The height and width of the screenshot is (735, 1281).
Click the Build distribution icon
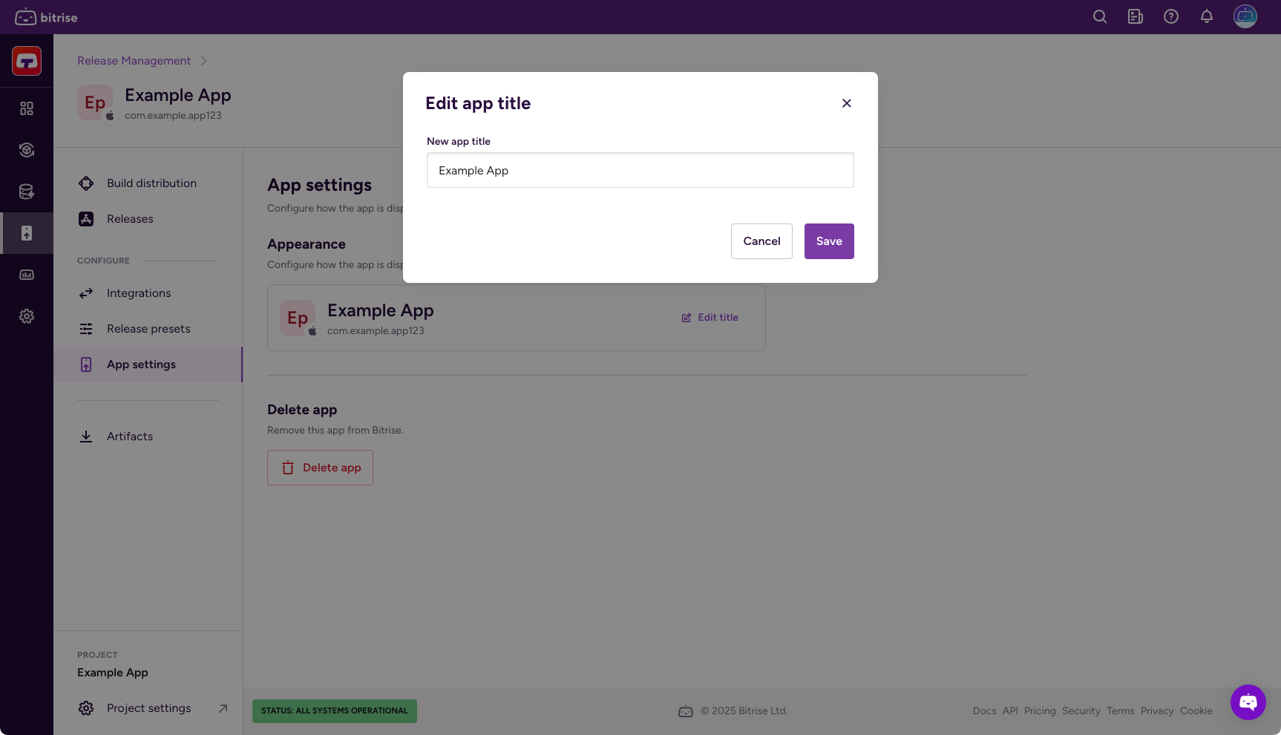click(86, 183)
